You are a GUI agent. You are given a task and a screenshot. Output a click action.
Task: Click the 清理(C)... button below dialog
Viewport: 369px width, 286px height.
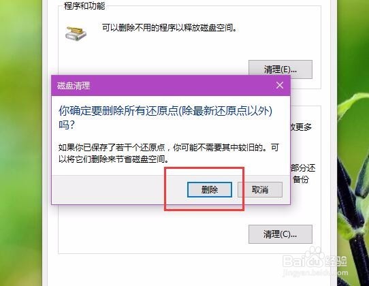coord(280,234)
